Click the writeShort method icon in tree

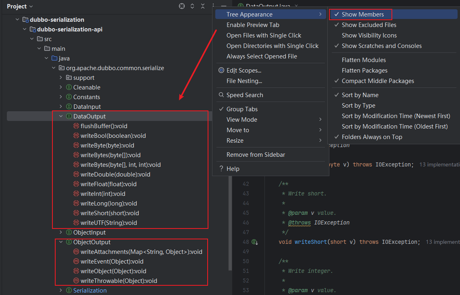coord(76,213)
